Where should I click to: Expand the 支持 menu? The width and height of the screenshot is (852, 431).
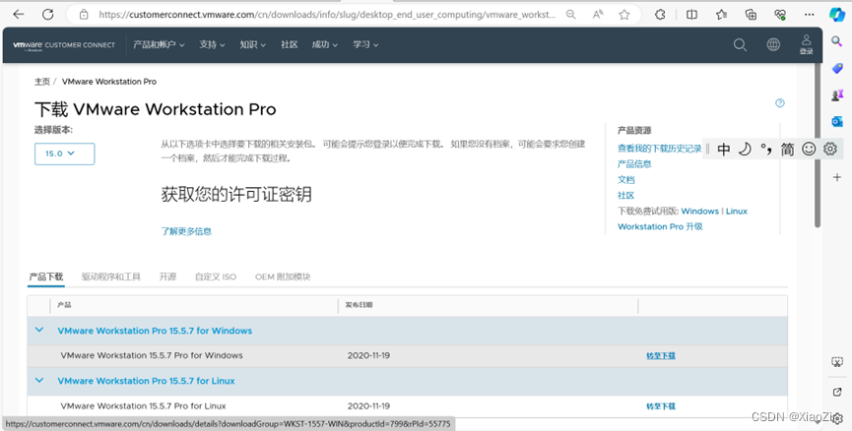click(x=212, y=45)
